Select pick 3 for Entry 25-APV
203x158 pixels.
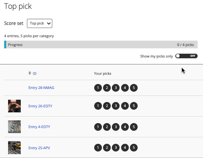point(116,148)
